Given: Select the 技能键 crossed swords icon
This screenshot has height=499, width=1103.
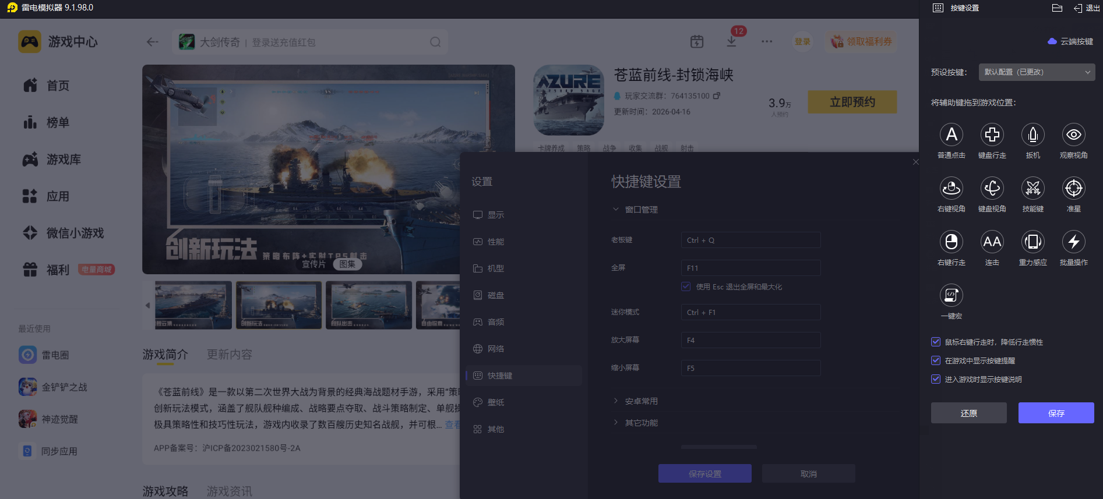Looking at the screenshot, I should pos(1032,189).
